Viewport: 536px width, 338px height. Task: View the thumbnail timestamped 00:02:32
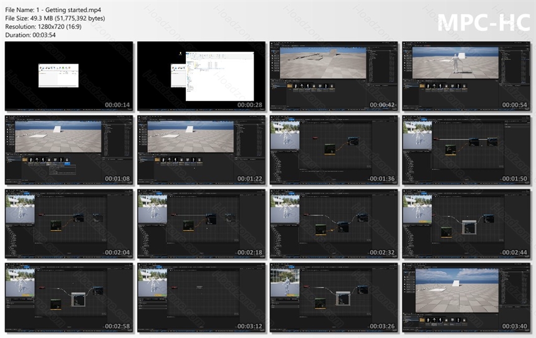333,223
